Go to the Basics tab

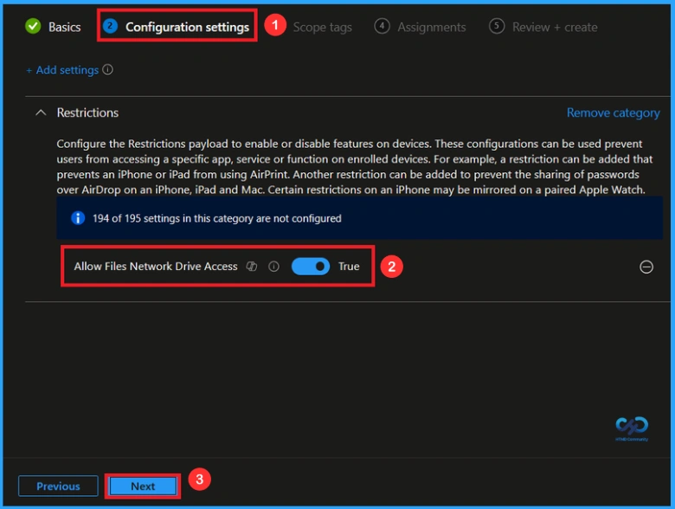64,27
